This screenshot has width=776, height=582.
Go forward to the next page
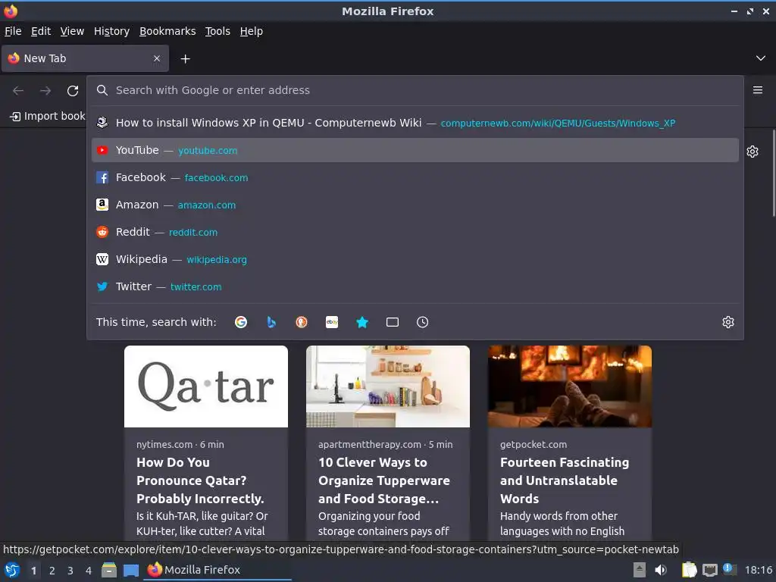click(45, 91)
